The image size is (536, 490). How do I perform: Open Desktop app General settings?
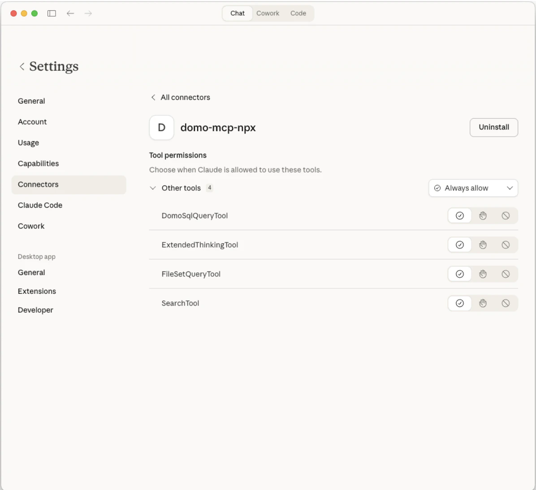tap(69, 273)
